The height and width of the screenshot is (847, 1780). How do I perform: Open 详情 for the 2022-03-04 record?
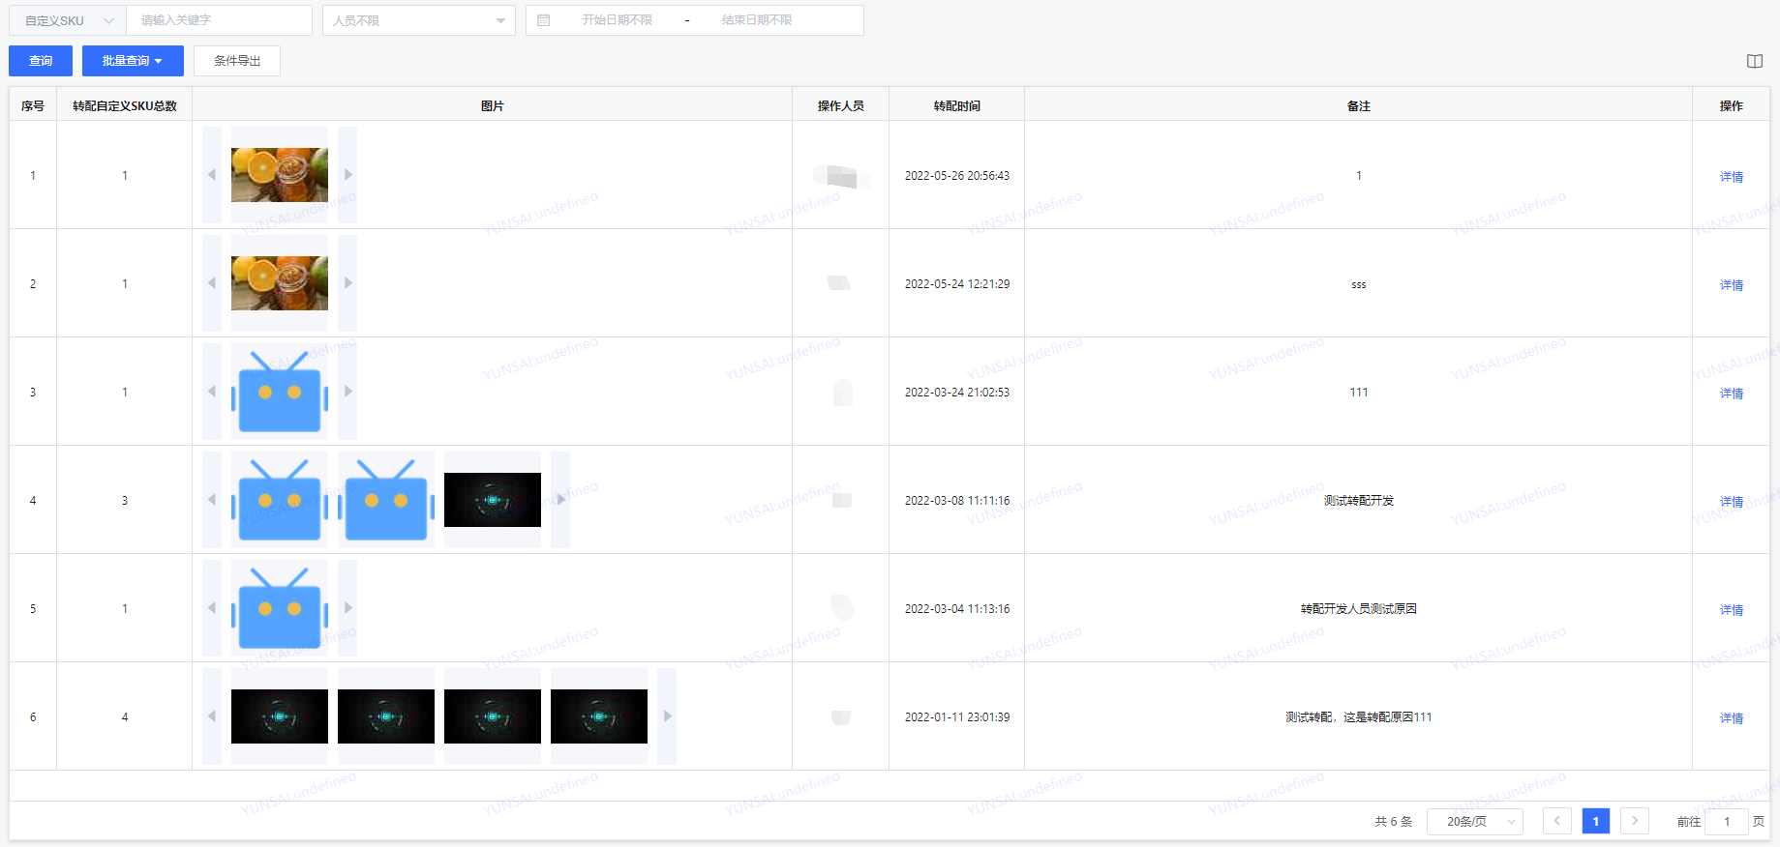coord(1732,610)
